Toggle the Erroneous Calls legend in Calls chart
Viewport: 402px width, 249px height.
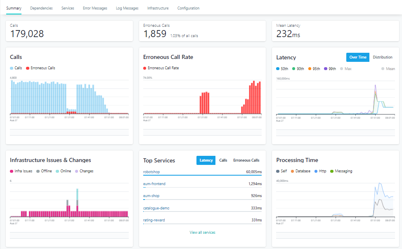tap(40, 68)
